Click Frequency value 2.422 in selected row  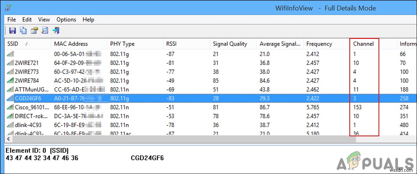313,98
